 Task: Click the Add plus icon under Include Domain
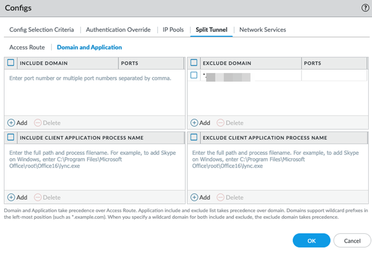pos(11,123)
